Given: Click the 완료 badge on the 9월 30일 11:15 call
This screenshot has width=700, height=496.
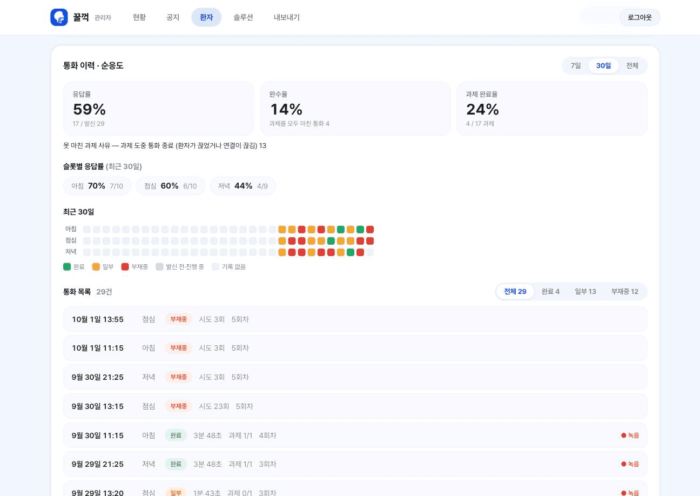Looking at the screenshot, I should point(176,435).
